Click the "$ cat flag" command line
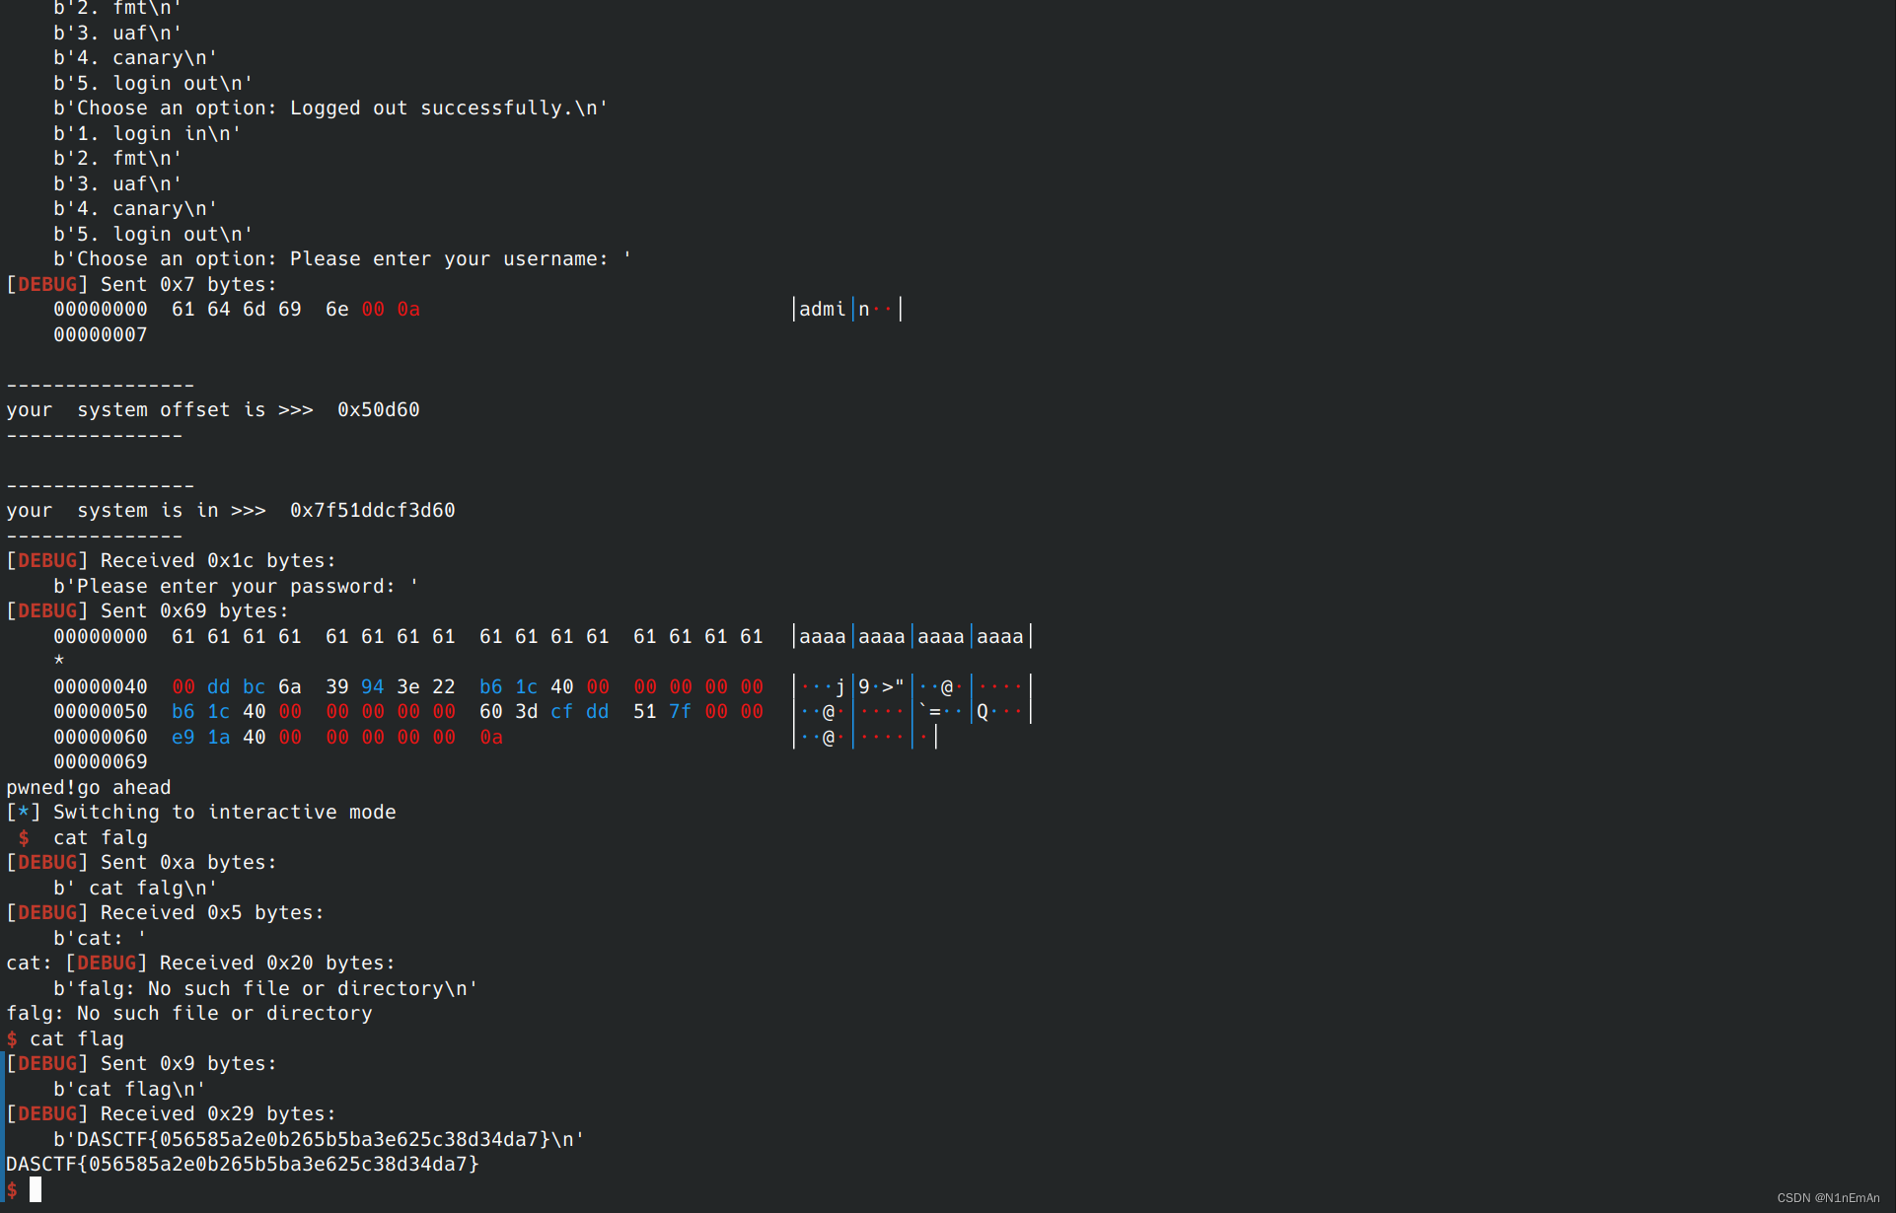Image resolution: width=1896 pixels, height=1213 pixels. 65,1038
